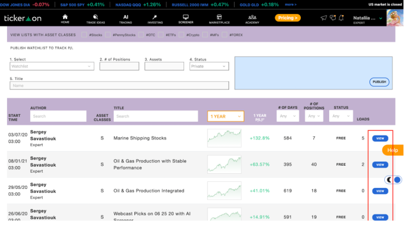Click the RUSSELL 2000 IWM ticker
The height and width of the screenshot is (225, 405).
[x=200, y=5]
